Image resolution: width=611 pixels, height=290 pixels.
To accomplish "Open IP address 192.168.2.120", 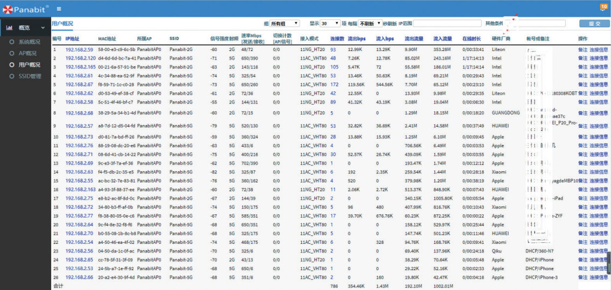I will pyautogui.click(x=81, y=58).
